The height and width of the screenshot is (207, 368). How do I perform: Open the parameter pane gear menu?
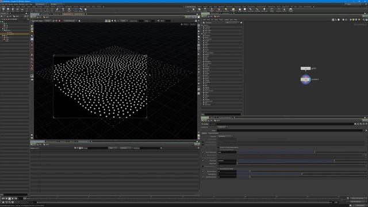(355, 124)
